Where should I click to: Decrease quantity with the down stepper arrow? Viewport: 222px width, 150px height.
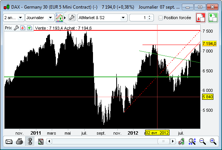coord(149,19)
